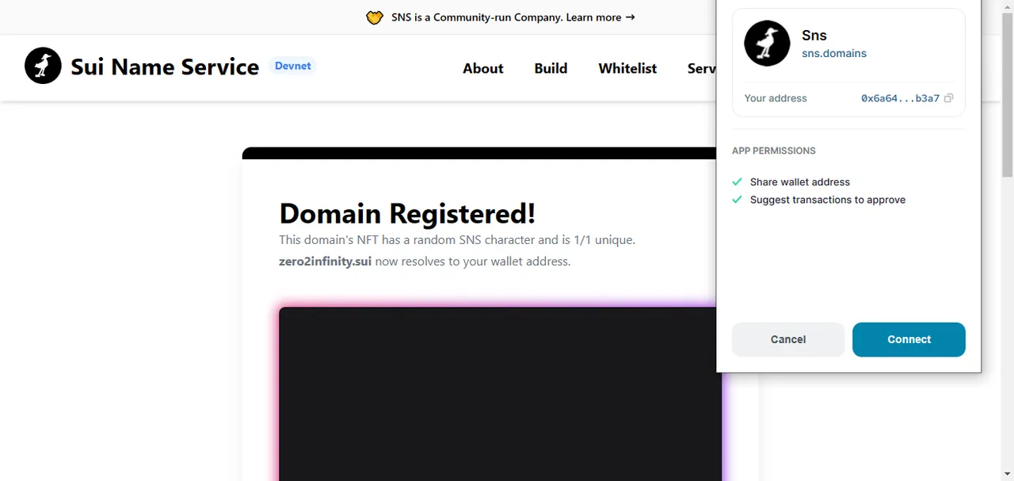Click the zero2infinity.sui domain name
This screenshot has height=481, width=1014.
point(325,261)
